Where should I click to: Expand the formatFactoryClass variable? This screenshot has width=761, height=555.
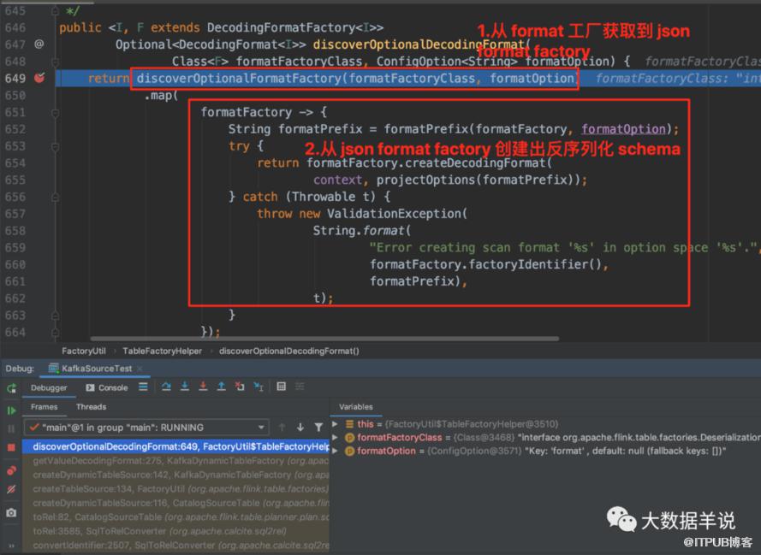[x=335, y=437]
